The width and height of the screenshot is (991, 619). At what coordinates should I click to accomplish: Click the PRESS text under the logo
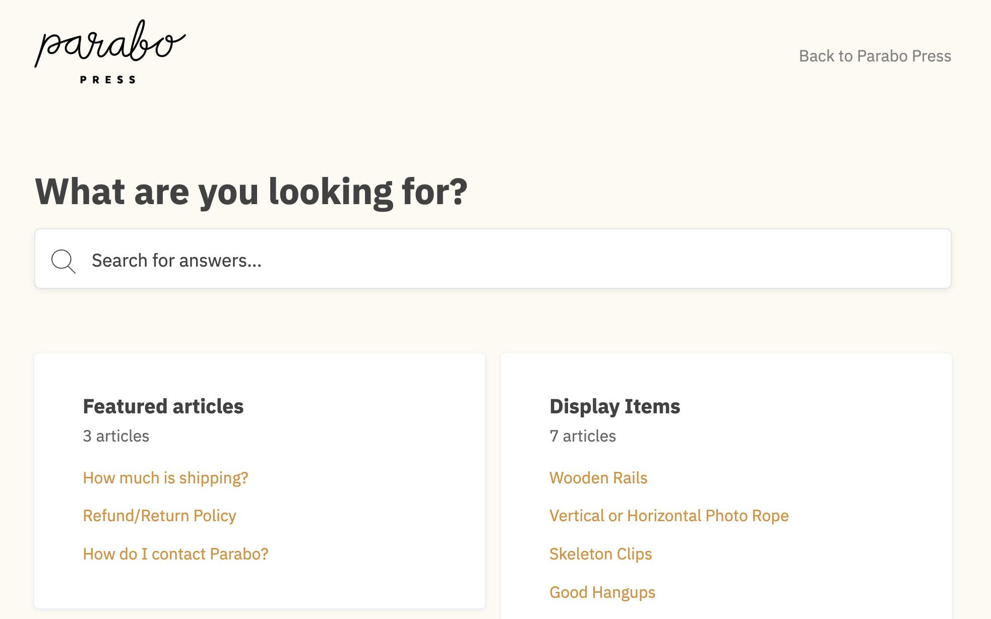tap(108, 80)
